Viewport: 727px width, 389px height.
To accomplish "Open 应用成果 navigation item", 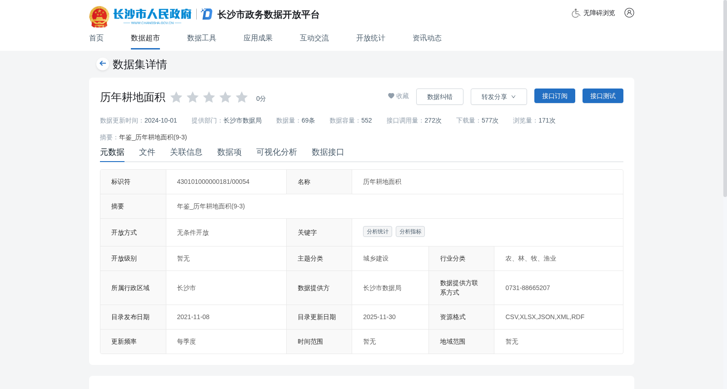I will click(x=258, y=38).
